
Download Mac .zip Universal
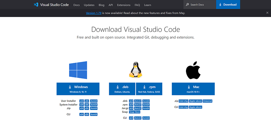click(208, 101)
